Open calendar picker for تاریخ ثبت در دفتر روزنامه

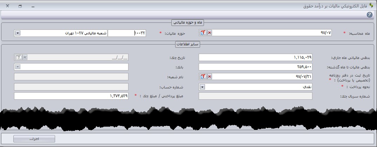203,76
